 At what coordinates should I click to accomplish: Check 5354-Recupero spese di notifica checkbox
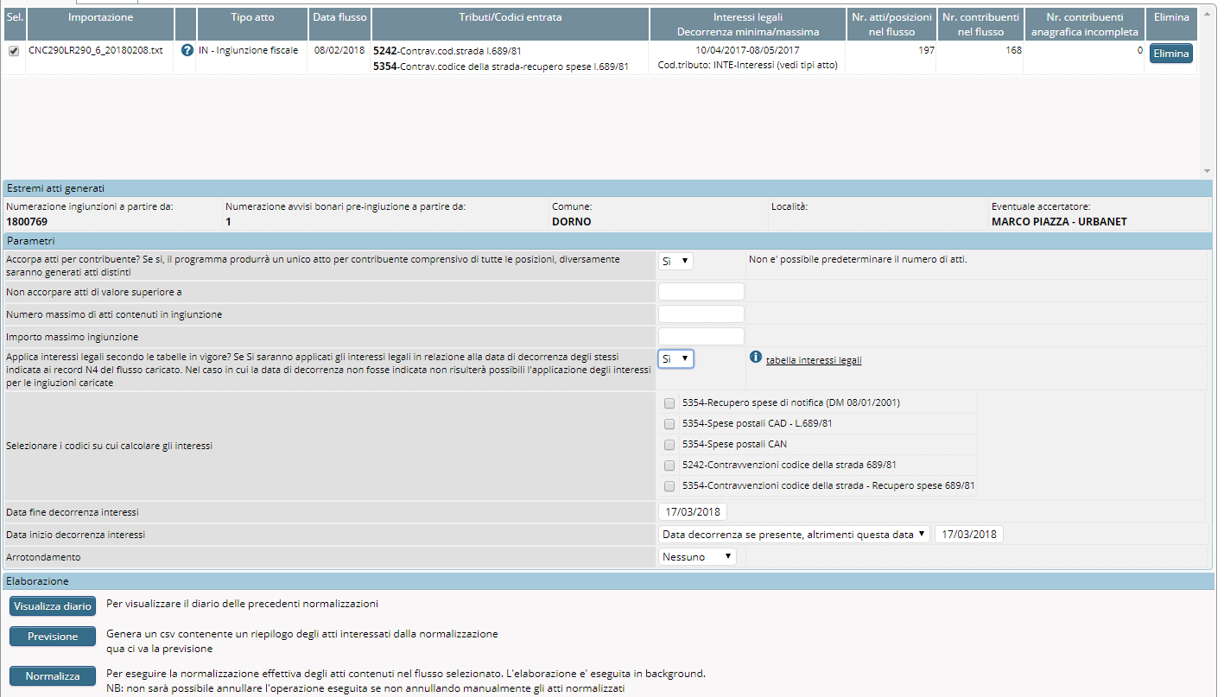[669, 402]
